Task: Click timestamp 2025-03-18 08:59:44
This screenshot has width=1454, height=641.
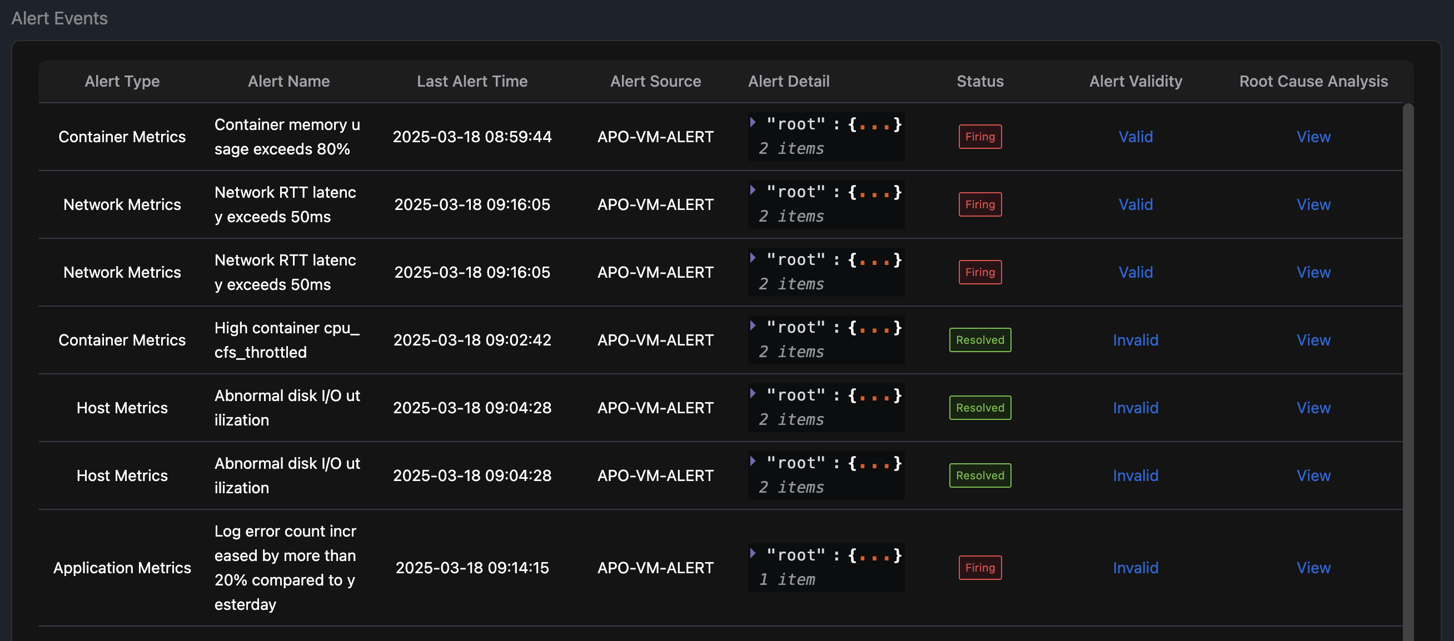Action: (472, 137)
